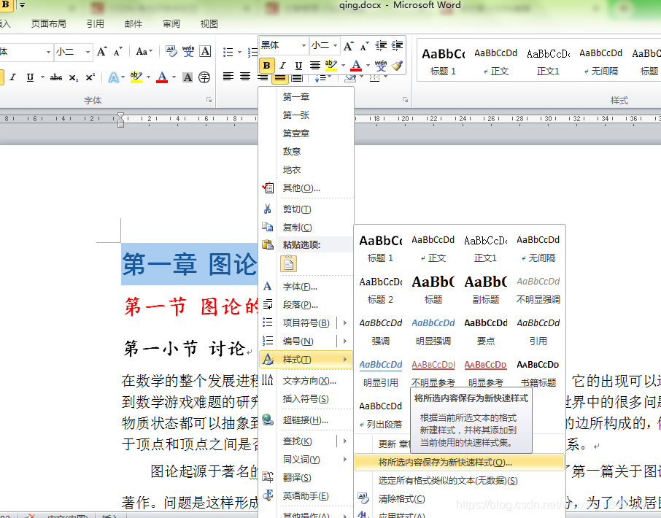661x518 pixels.
Task: Click the scissors Cut icon in the context menu
Action: click(x=267, y=209)
